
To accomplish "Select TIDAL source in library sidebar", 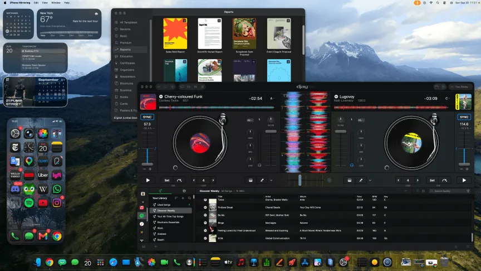I will click(142, 240).
